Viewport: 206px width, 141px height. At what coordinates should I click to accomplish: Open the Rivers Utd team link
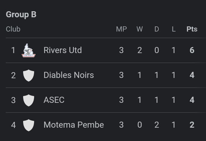coord(63,50)
